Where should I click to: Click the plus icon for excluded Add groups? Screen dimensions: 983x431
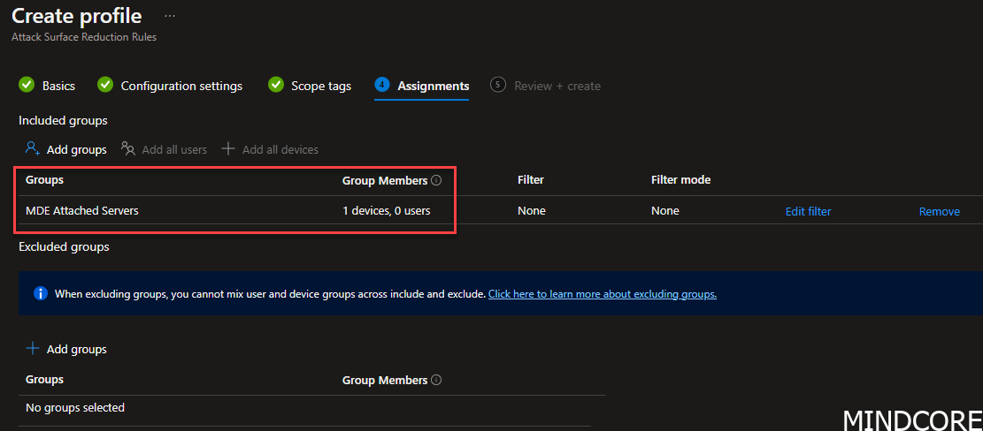[x=33, y=349]
